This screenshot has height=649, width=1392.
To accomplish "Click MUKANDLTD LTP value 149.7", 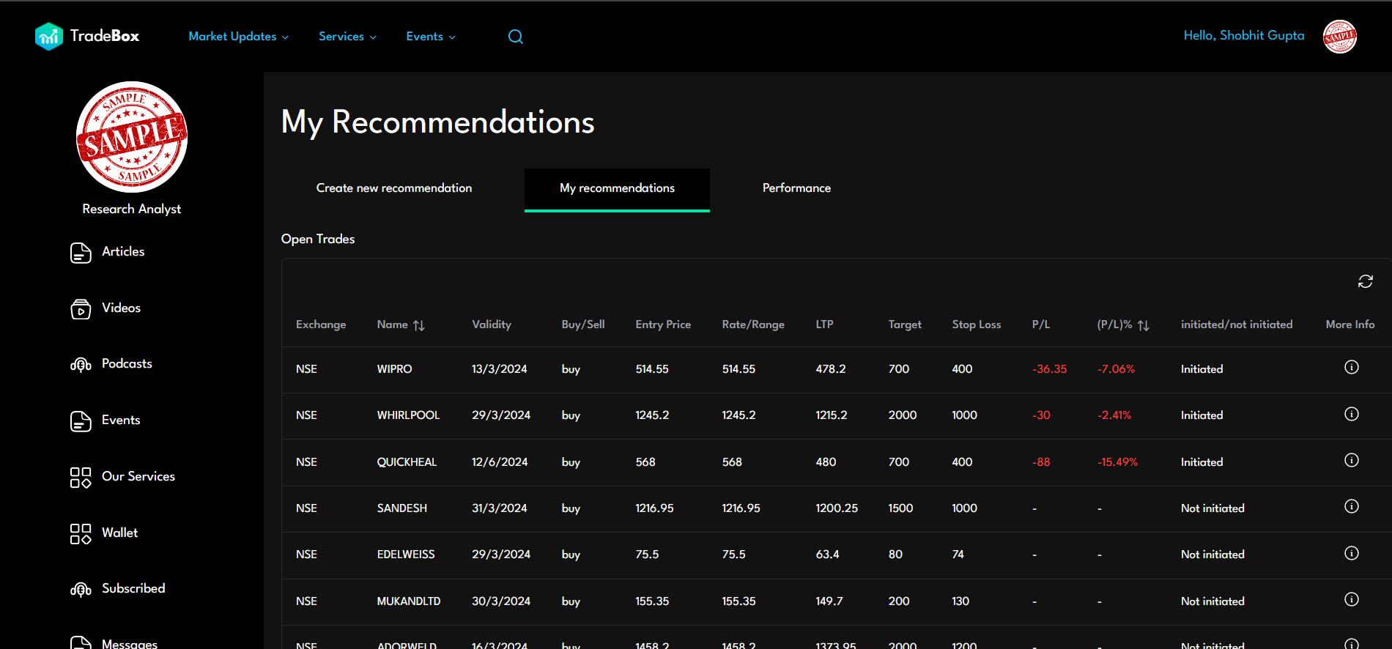I will point(829,601).
